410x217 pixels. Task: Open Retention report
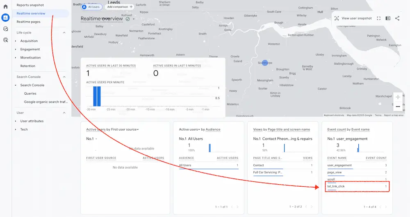(28, 66)
